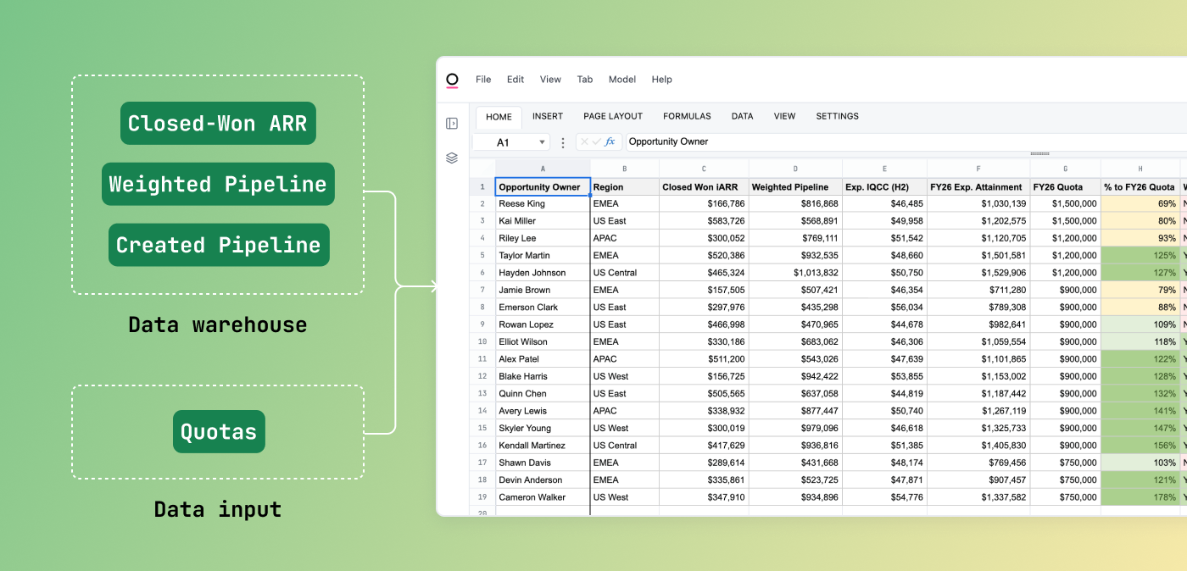Select column D header
This screenshot has height=571, width=1187.
(795, 169)
